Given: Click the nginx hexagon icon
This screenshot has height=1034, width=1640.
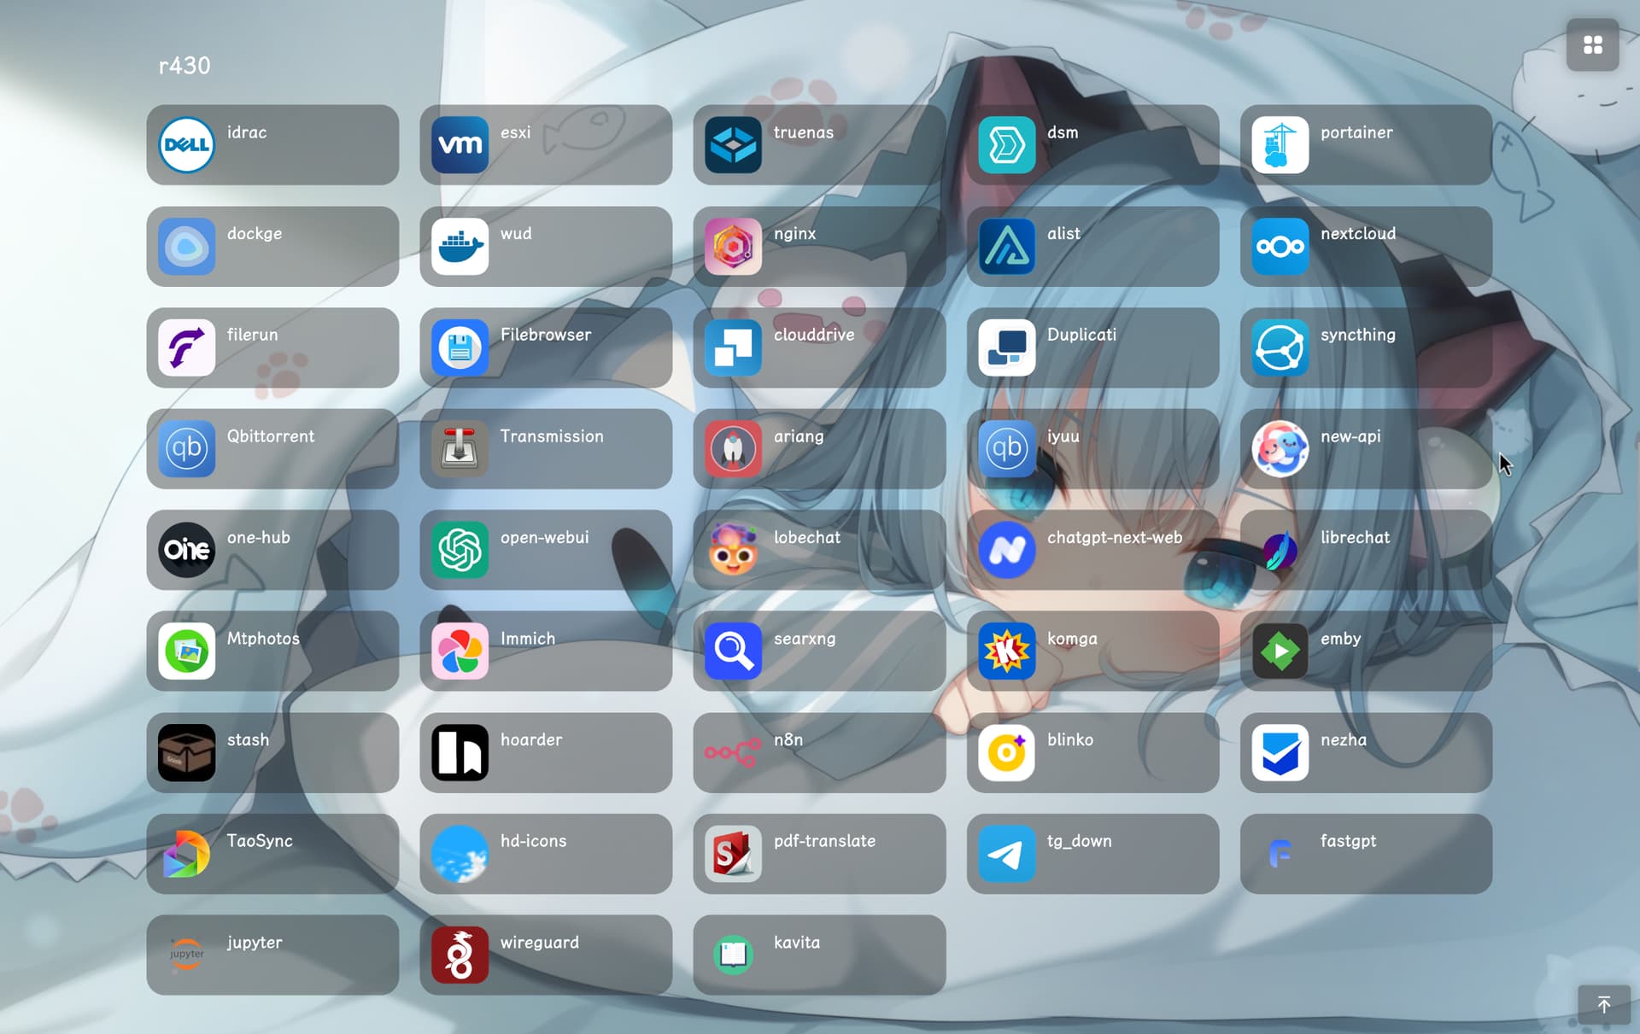Looking at the screenshot, I should click(x=733, y=247).
